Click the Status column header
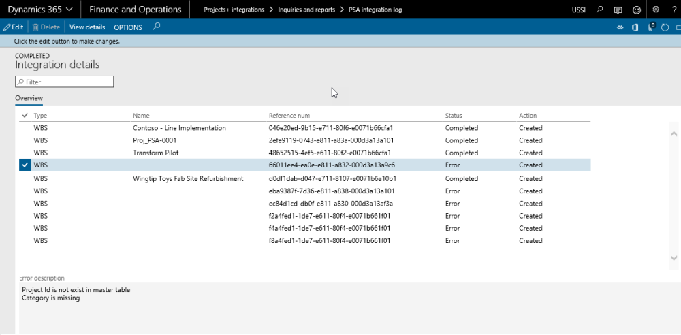Screen dimensions: 681x335 [x=454, y=116]
